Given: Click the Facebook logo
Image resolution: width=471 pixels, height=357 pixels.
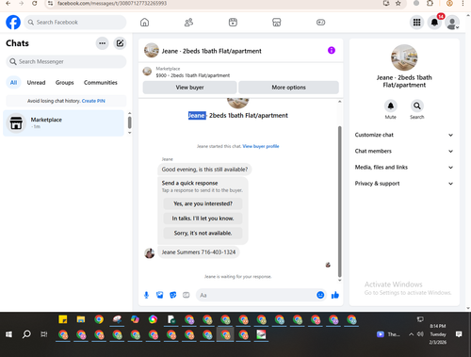Looking at the screenshot, I should (13, 23).
